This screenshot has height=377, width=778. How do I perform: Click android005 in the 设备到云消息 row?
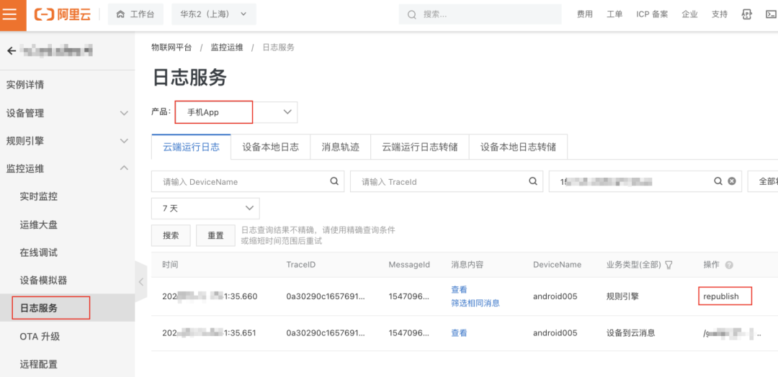(x=555, y=333)
